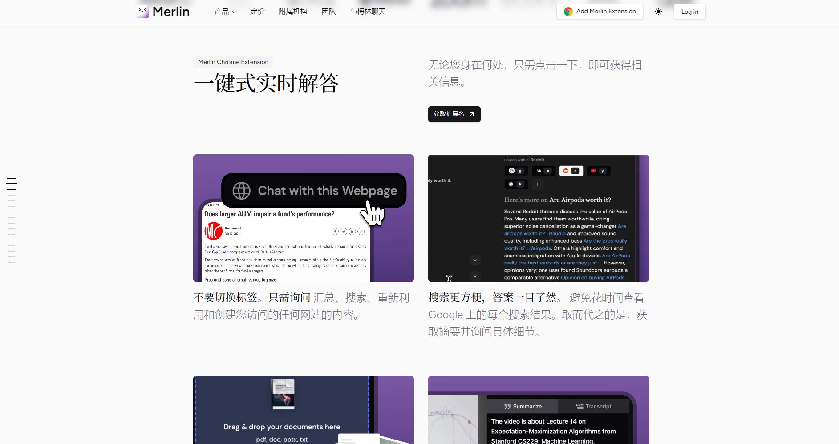Toggle light/dark mode with the sun icon

coord(658,12)
